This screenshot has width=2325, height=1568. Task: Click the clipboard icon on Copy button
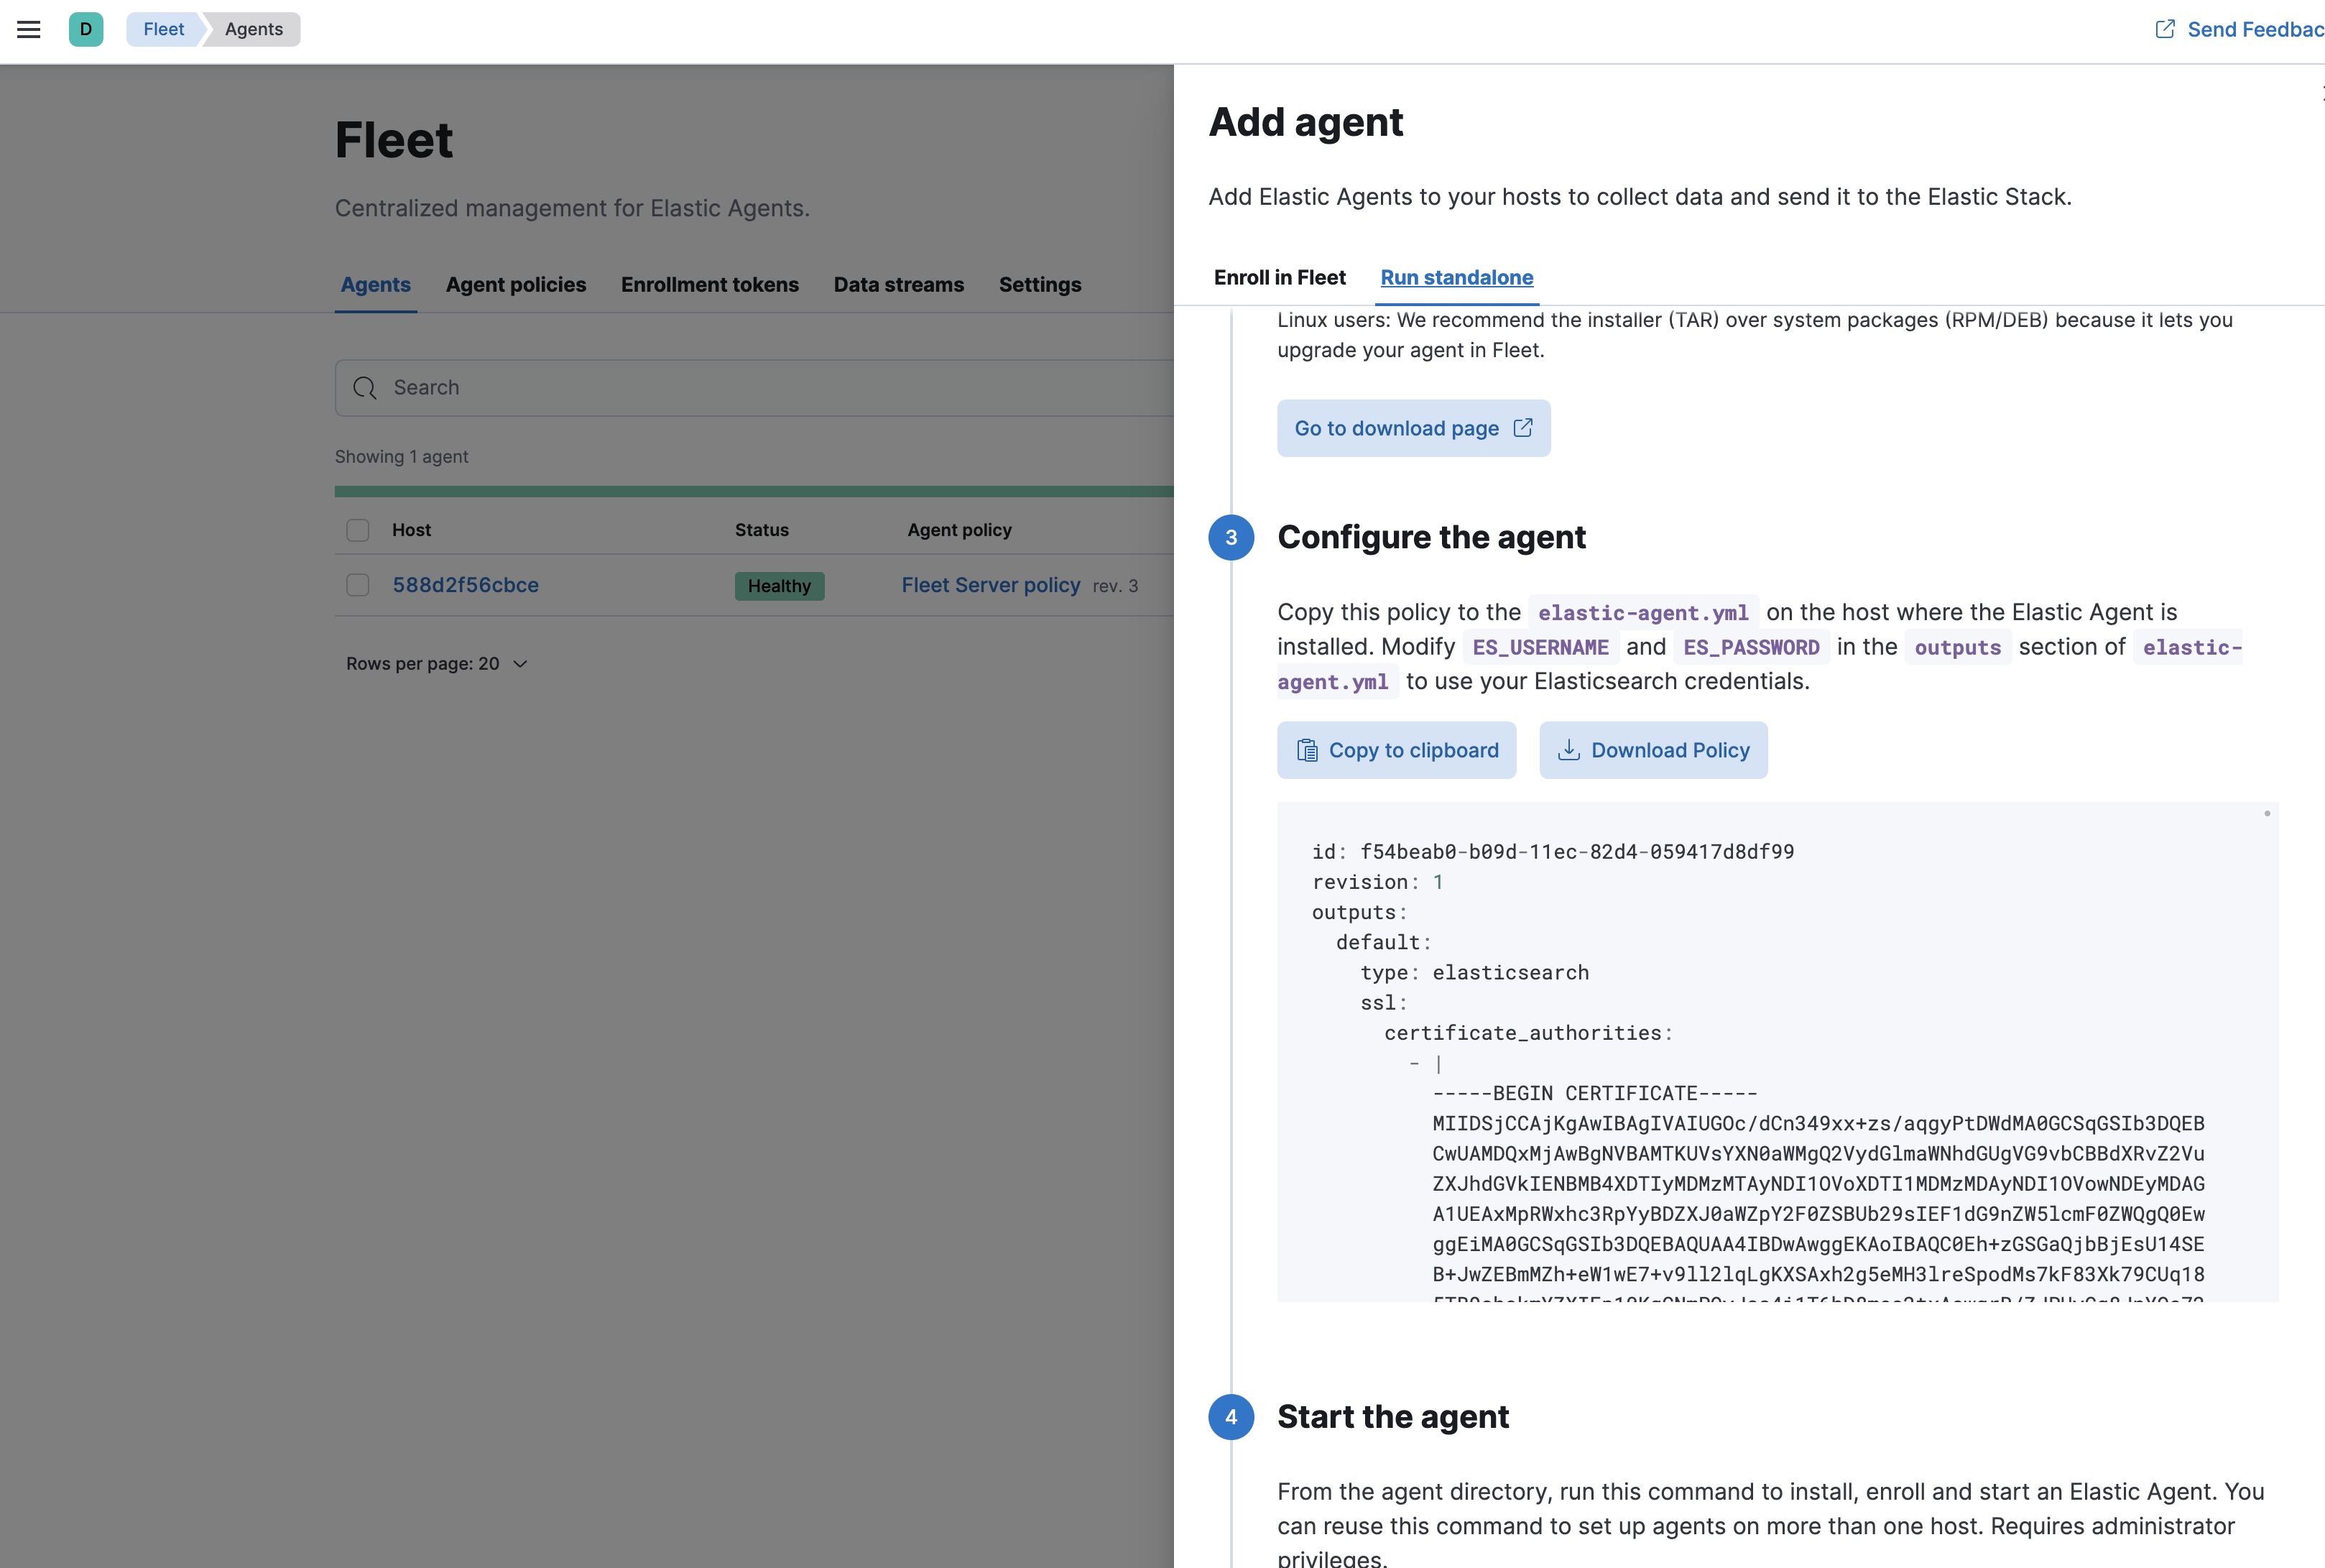click(1306, 750)
